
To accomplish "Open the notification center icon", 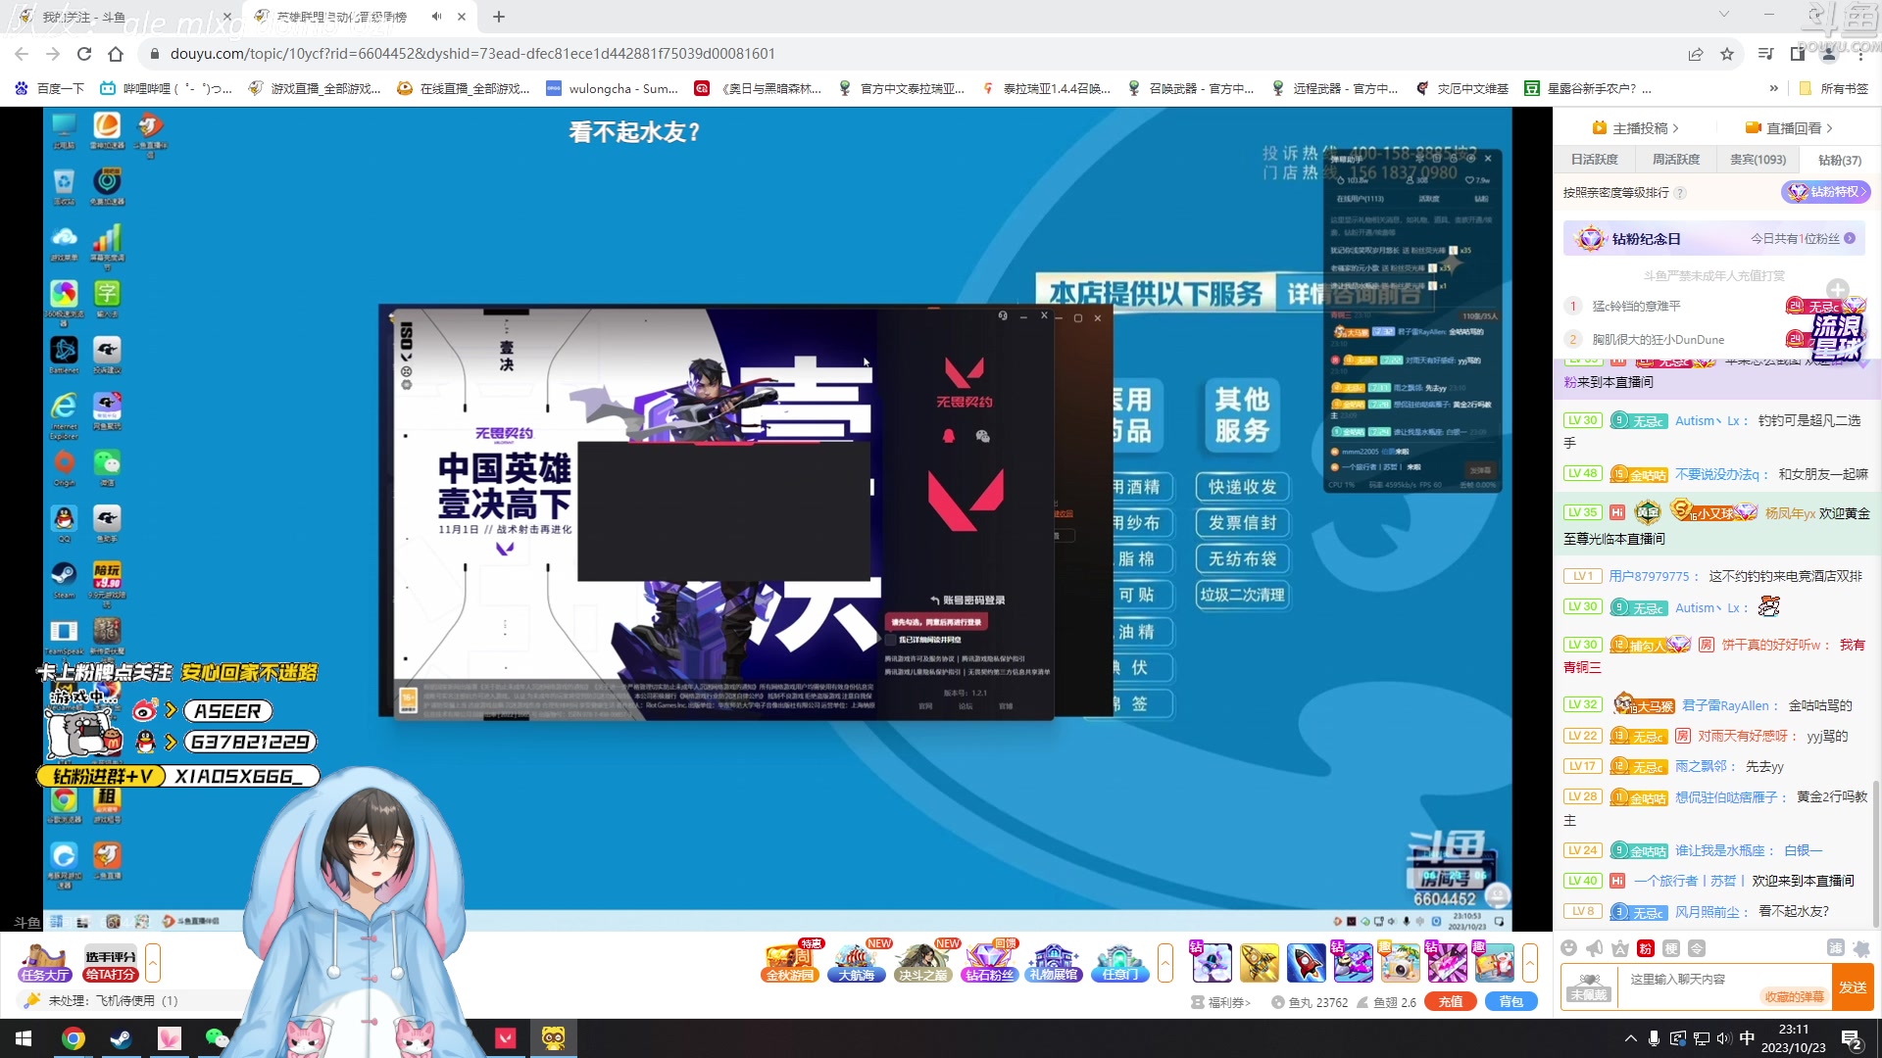I will point(1852,1038).
